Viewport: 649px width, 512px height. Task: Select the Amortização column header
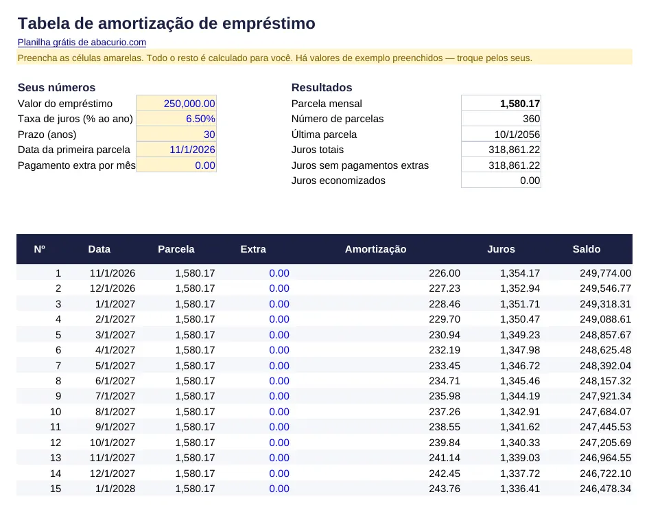pyautogui.click(x=375, y=249)
